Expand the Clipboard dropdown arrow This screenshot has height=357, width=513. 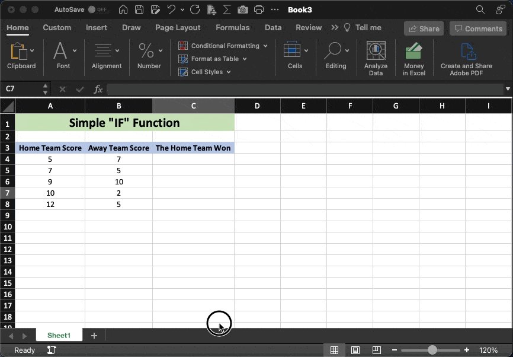32,50
